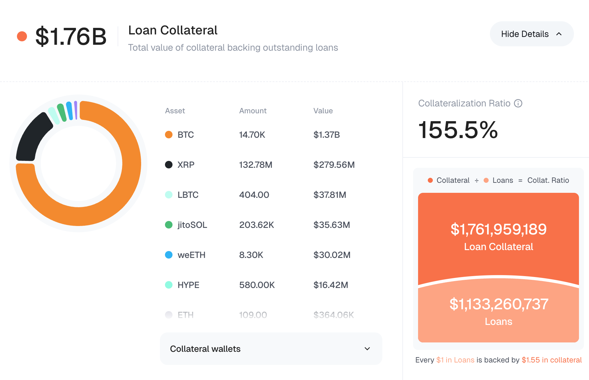
Task: Click the Collateralization Ratio info icon
Action: pyautogui.click(x=518, y=103)
